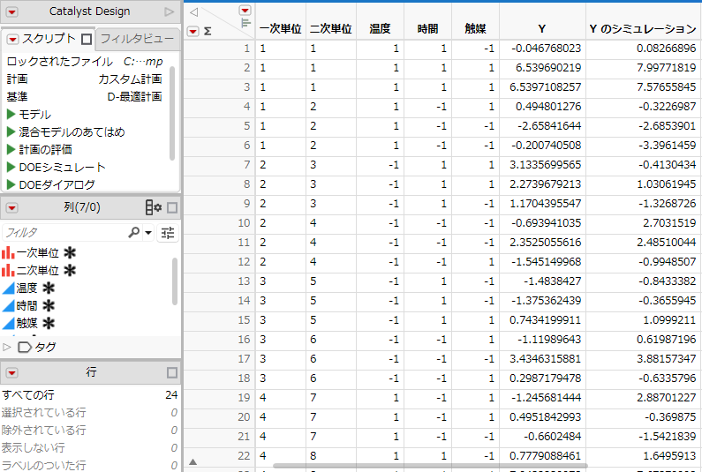Click すべての行 row count
Screen dimensions: 702x472
coord(89,395)
